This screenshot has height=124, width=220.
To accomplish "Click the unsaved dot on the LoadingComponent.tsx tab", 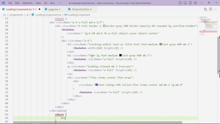I will 40,9.
